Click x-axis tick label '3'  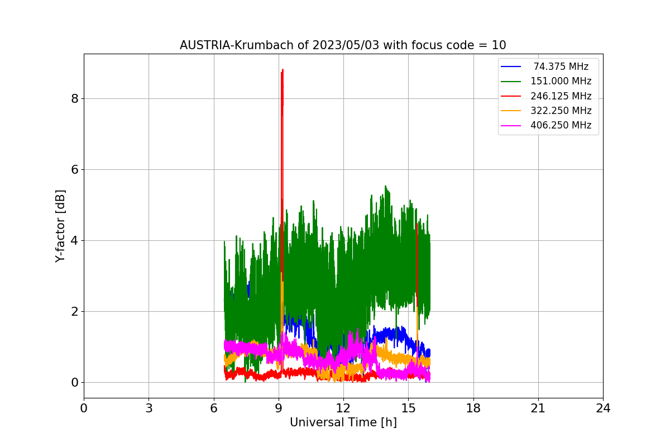tap(149, 408)
